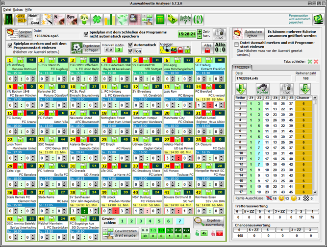
Task: Click the Kombi binoculars icon
Action: pos(263,89)
